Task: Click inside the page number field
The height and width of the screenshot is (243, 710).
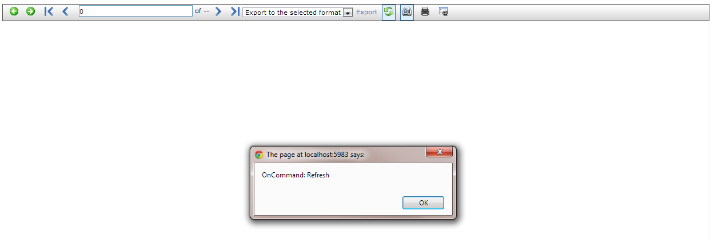Action: (135, 11)
